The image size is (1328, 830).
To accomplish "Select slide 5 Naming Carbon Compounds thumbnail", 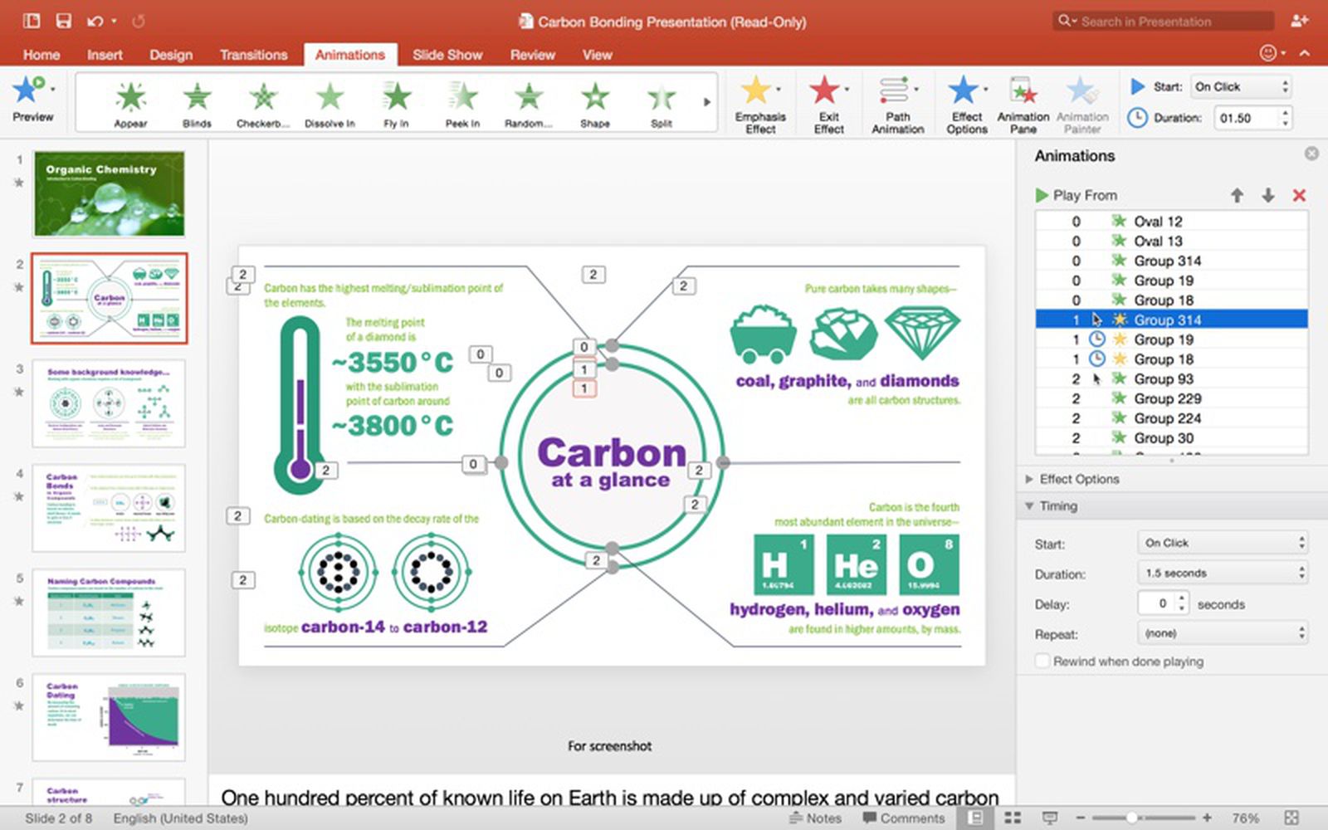I will (109, 614).
